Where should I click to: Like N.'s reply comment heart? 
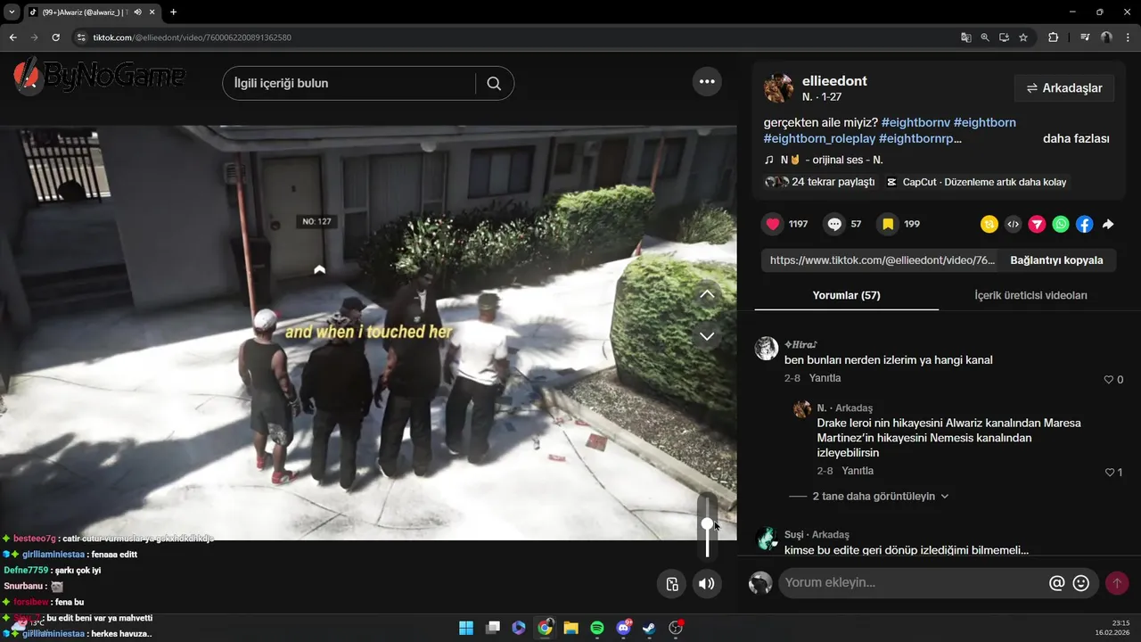click(x=1110, y=473)
